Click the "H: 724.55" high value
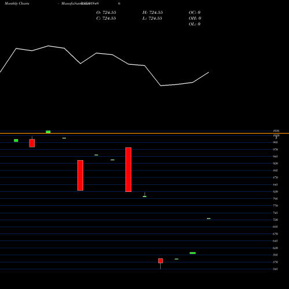The image size is (289, 289). pos(153,13)
